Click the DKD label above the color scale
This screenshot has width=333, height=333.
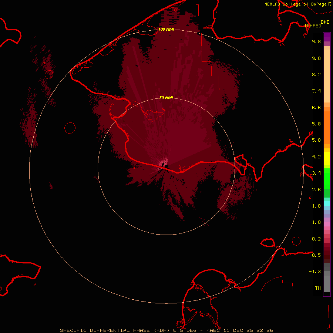(x=325, y=22)
